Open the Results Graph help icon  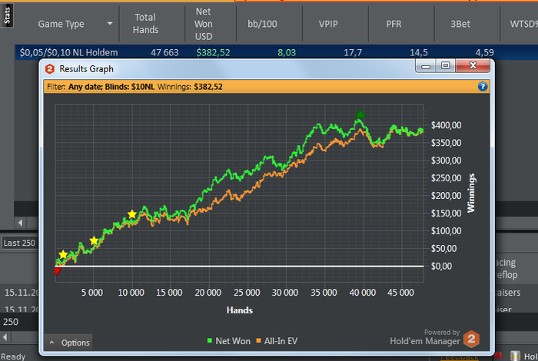coord(483,86)
